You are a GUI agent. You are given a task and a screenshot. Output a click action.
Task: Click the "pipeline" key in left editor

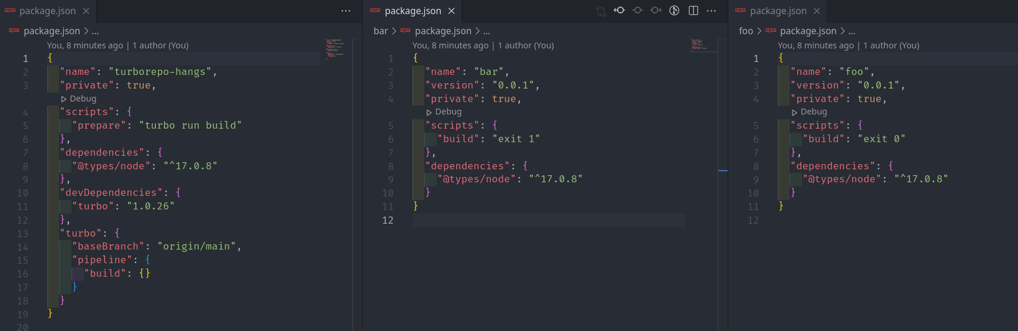(102, 260)
